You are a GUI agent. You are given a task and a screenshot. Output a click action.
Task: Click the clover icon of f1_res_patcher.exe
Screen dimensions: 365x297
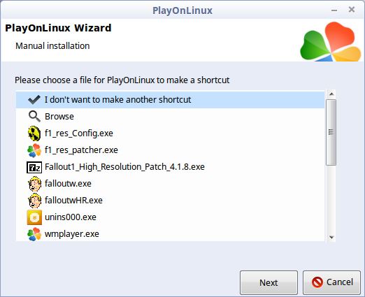point(34,150)
